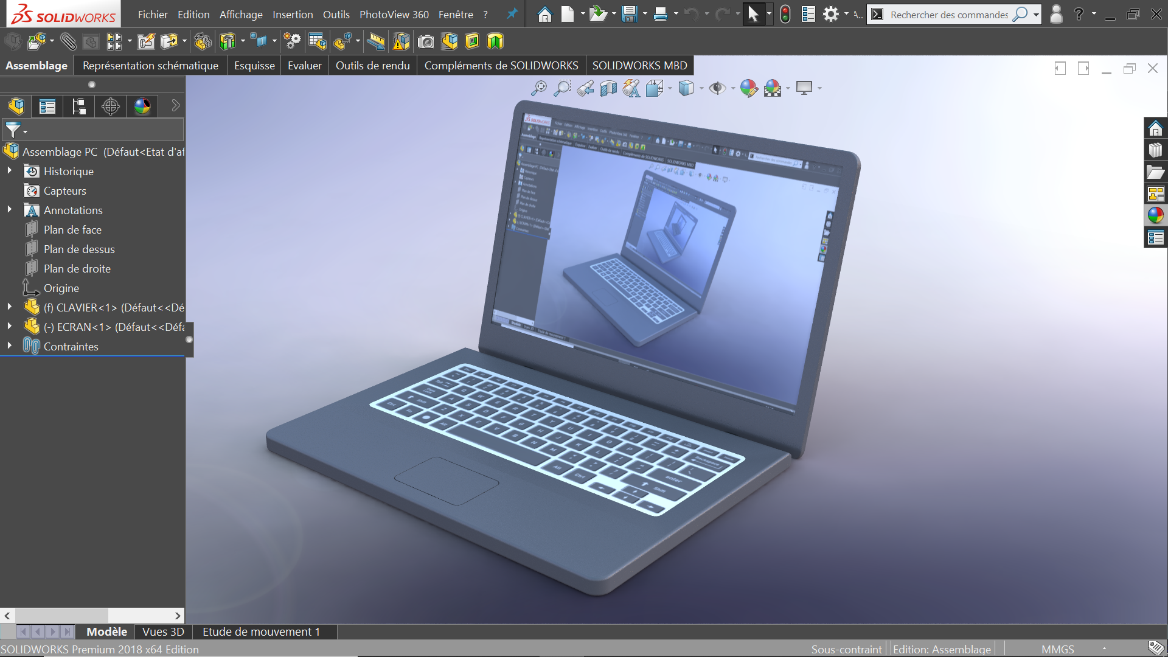
Task: Toggle the Select arrow cursor tool
Action: pyautogui.click(x=753, y=14)
